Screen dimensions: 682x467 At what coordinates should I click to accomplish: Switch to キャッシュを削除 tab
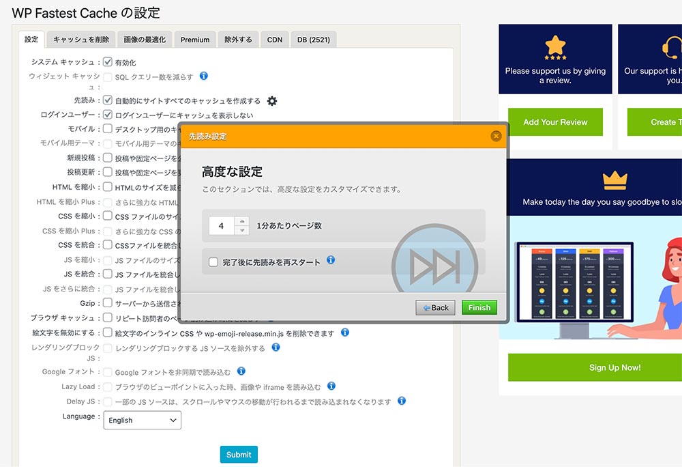(81, 40)
